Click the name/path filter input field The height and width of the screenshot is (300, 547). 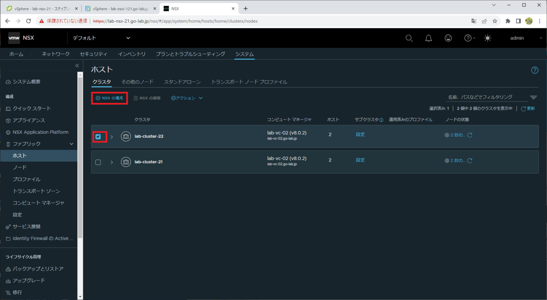pyautogui.click(x=486, y=97)
